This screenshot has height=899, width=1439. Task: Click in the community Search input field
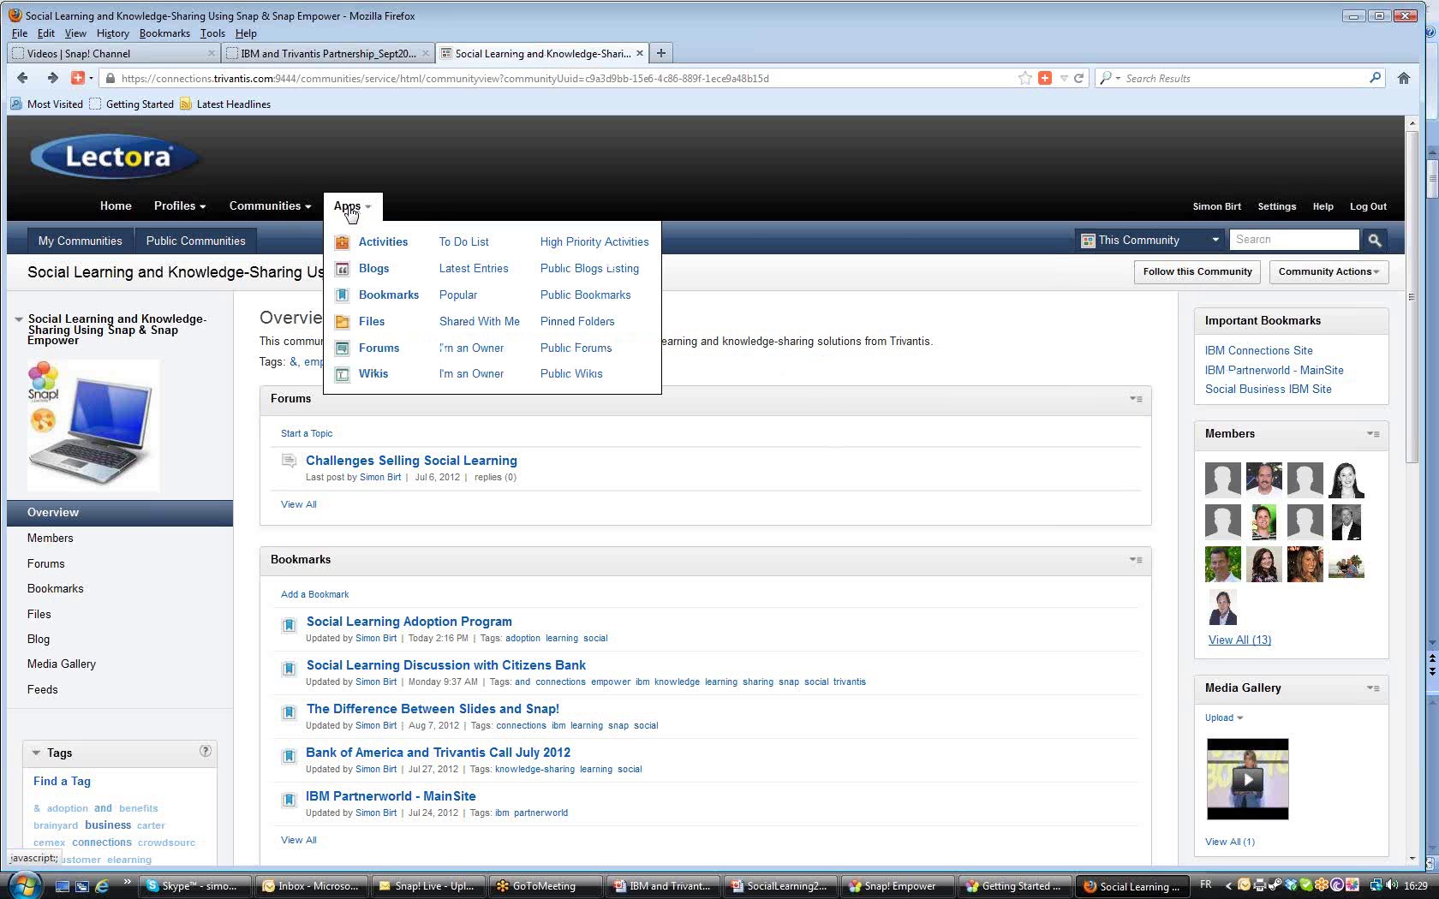pos(1294,241)
